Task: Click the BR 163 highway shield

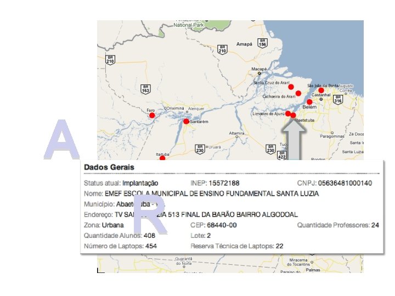Action: coord(145,89)
